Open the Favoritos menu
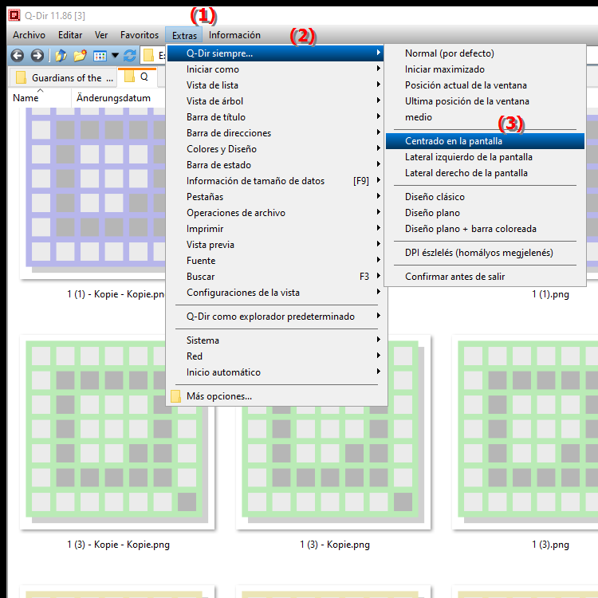598x598 pixels. pos(140,35)
